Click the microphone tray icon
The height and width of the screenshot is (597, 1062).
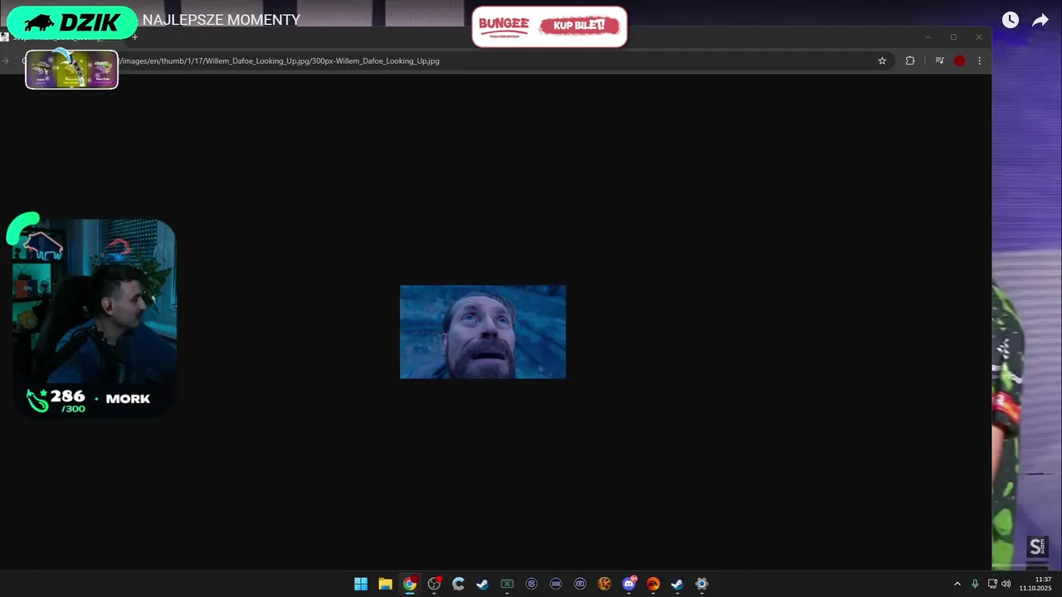975,584
